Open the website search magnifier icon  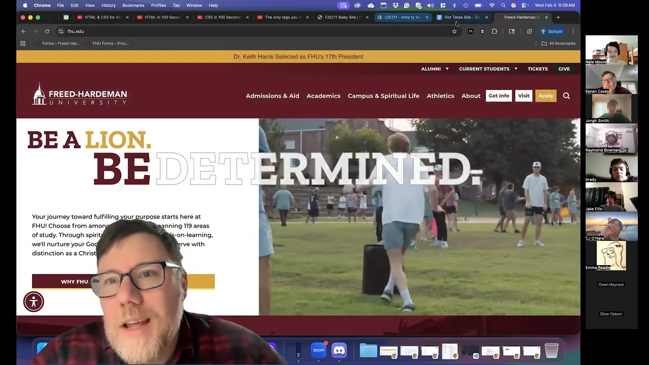coord(566,96)
